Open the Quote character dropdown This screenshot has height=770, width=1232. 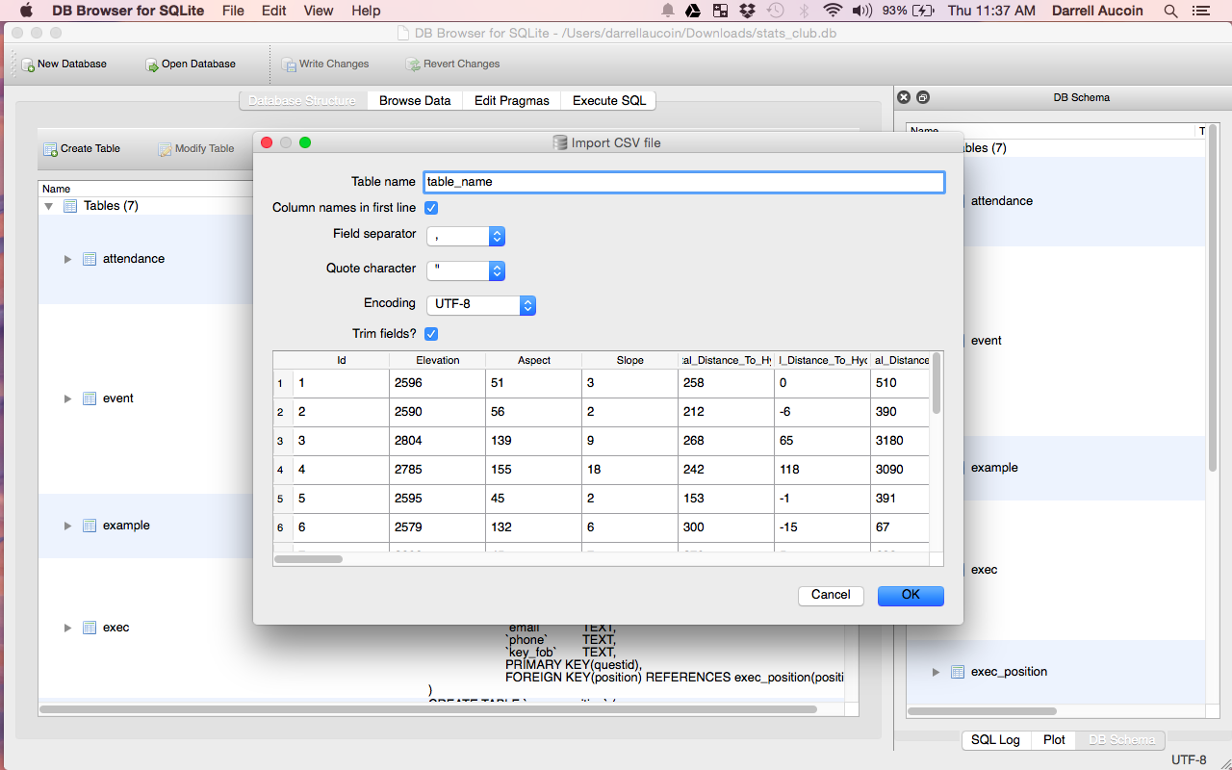pyautogui.click(x=466, y=271)
